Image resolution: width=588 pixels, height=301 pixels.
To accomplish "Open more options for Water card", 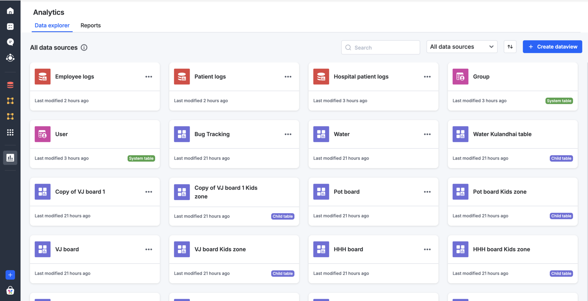I will pyautogui.click(x=427, y=134).
